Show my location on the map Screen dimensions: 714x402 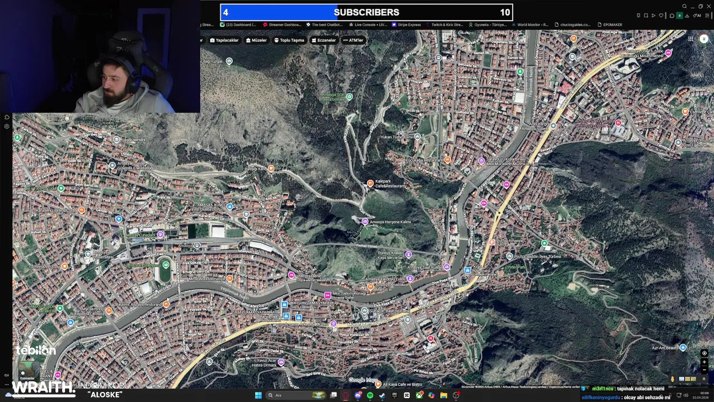click(x=705, y=353)
